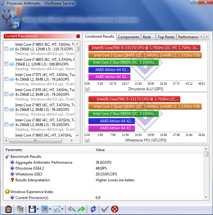The image size is (213, 215).
Task: Click the Whetstone iSSE3 diamond icon
Action: tap(12, 174)
